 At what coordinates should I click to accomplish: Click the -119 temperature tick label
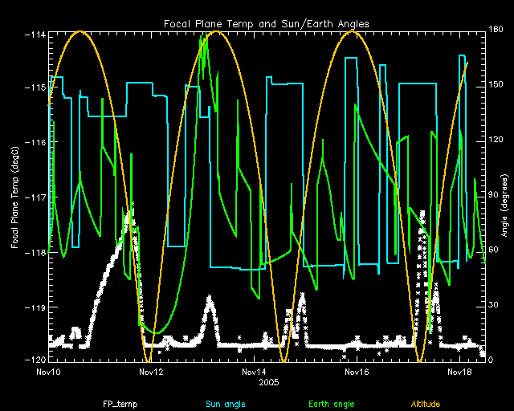[34, 307]
